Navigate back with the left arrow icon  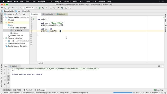click(13, 8)
